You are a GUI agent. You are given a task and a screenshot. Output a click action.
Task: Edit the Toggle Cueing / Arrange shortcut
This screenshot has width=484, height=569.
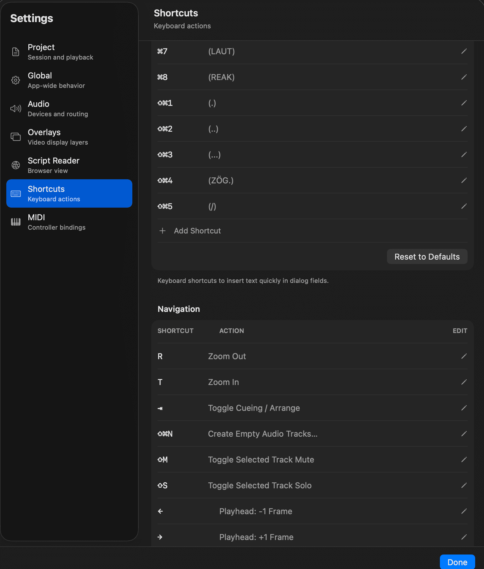464,408
